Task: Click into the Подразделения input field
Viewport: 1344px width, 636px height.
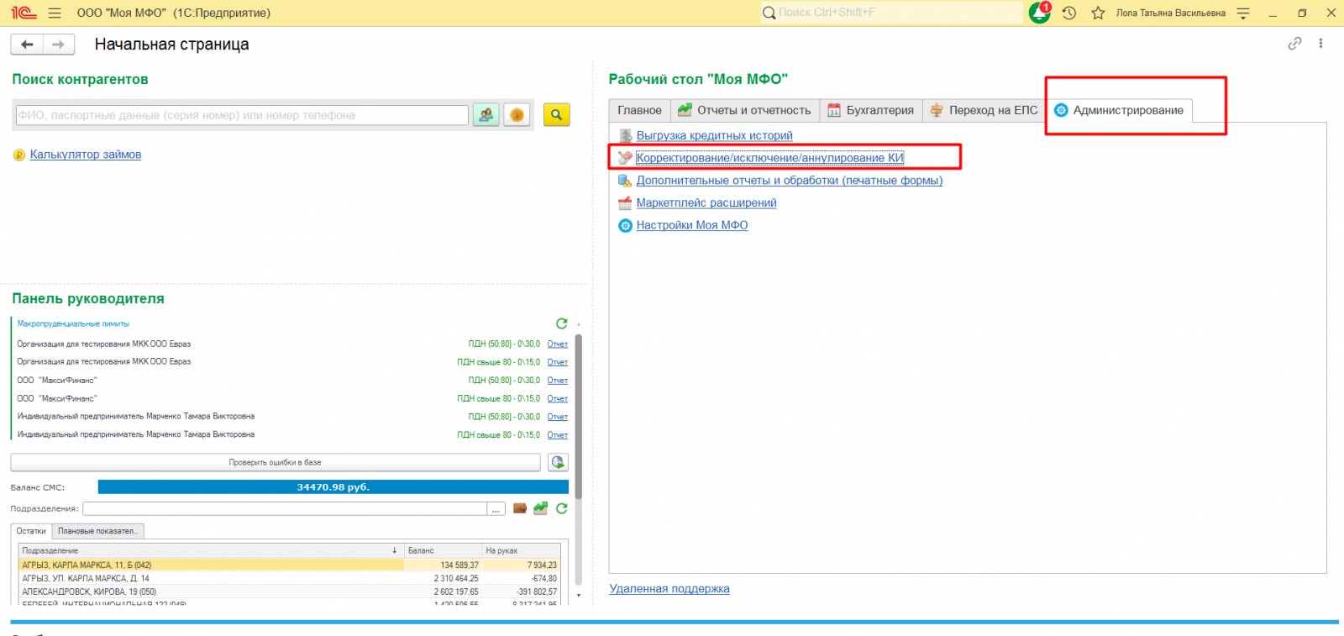Action: click(285, 509)
